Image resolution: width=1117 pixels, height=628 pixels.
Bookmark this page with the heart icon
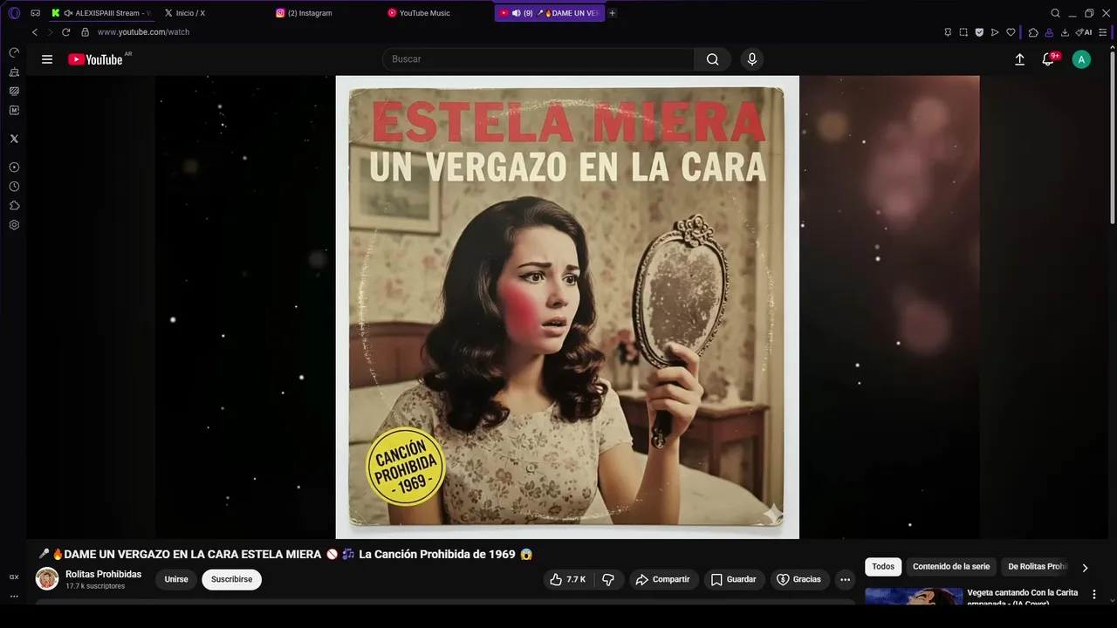tap(1011, 32)
